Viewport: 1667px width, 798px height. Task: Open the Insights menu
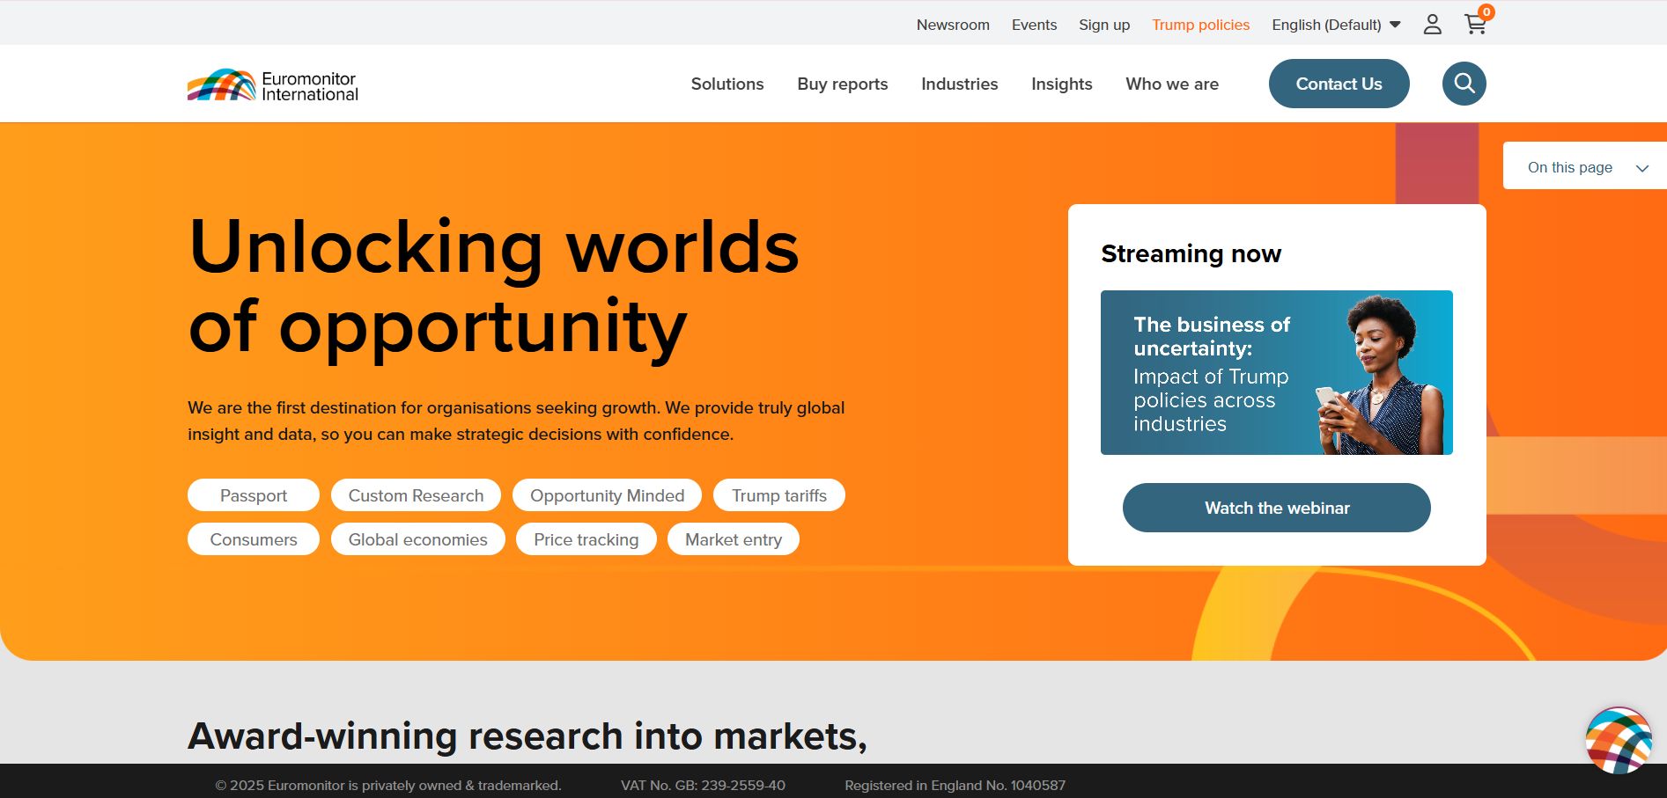pos(1061,84)
